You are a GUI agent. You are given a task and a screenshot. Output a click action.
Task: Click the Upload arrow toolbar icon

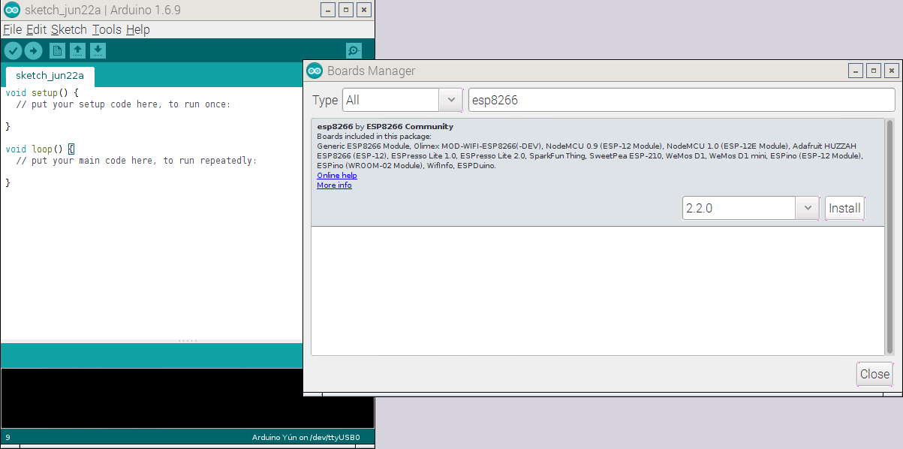(x=33, y=50)
